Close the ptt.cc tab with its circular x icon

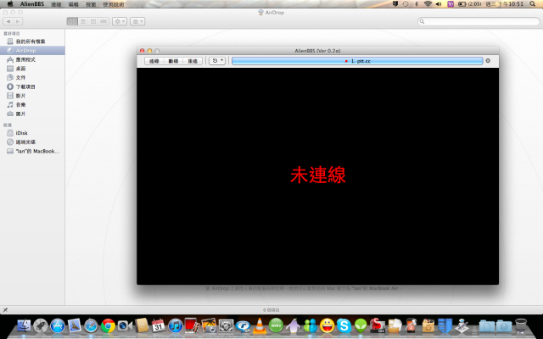tap(488, 60)
